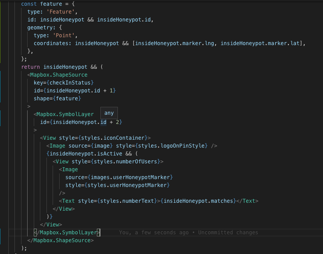
Task: Click 'key={checkInStatus}' attribute
Action: tap(64, 83)
